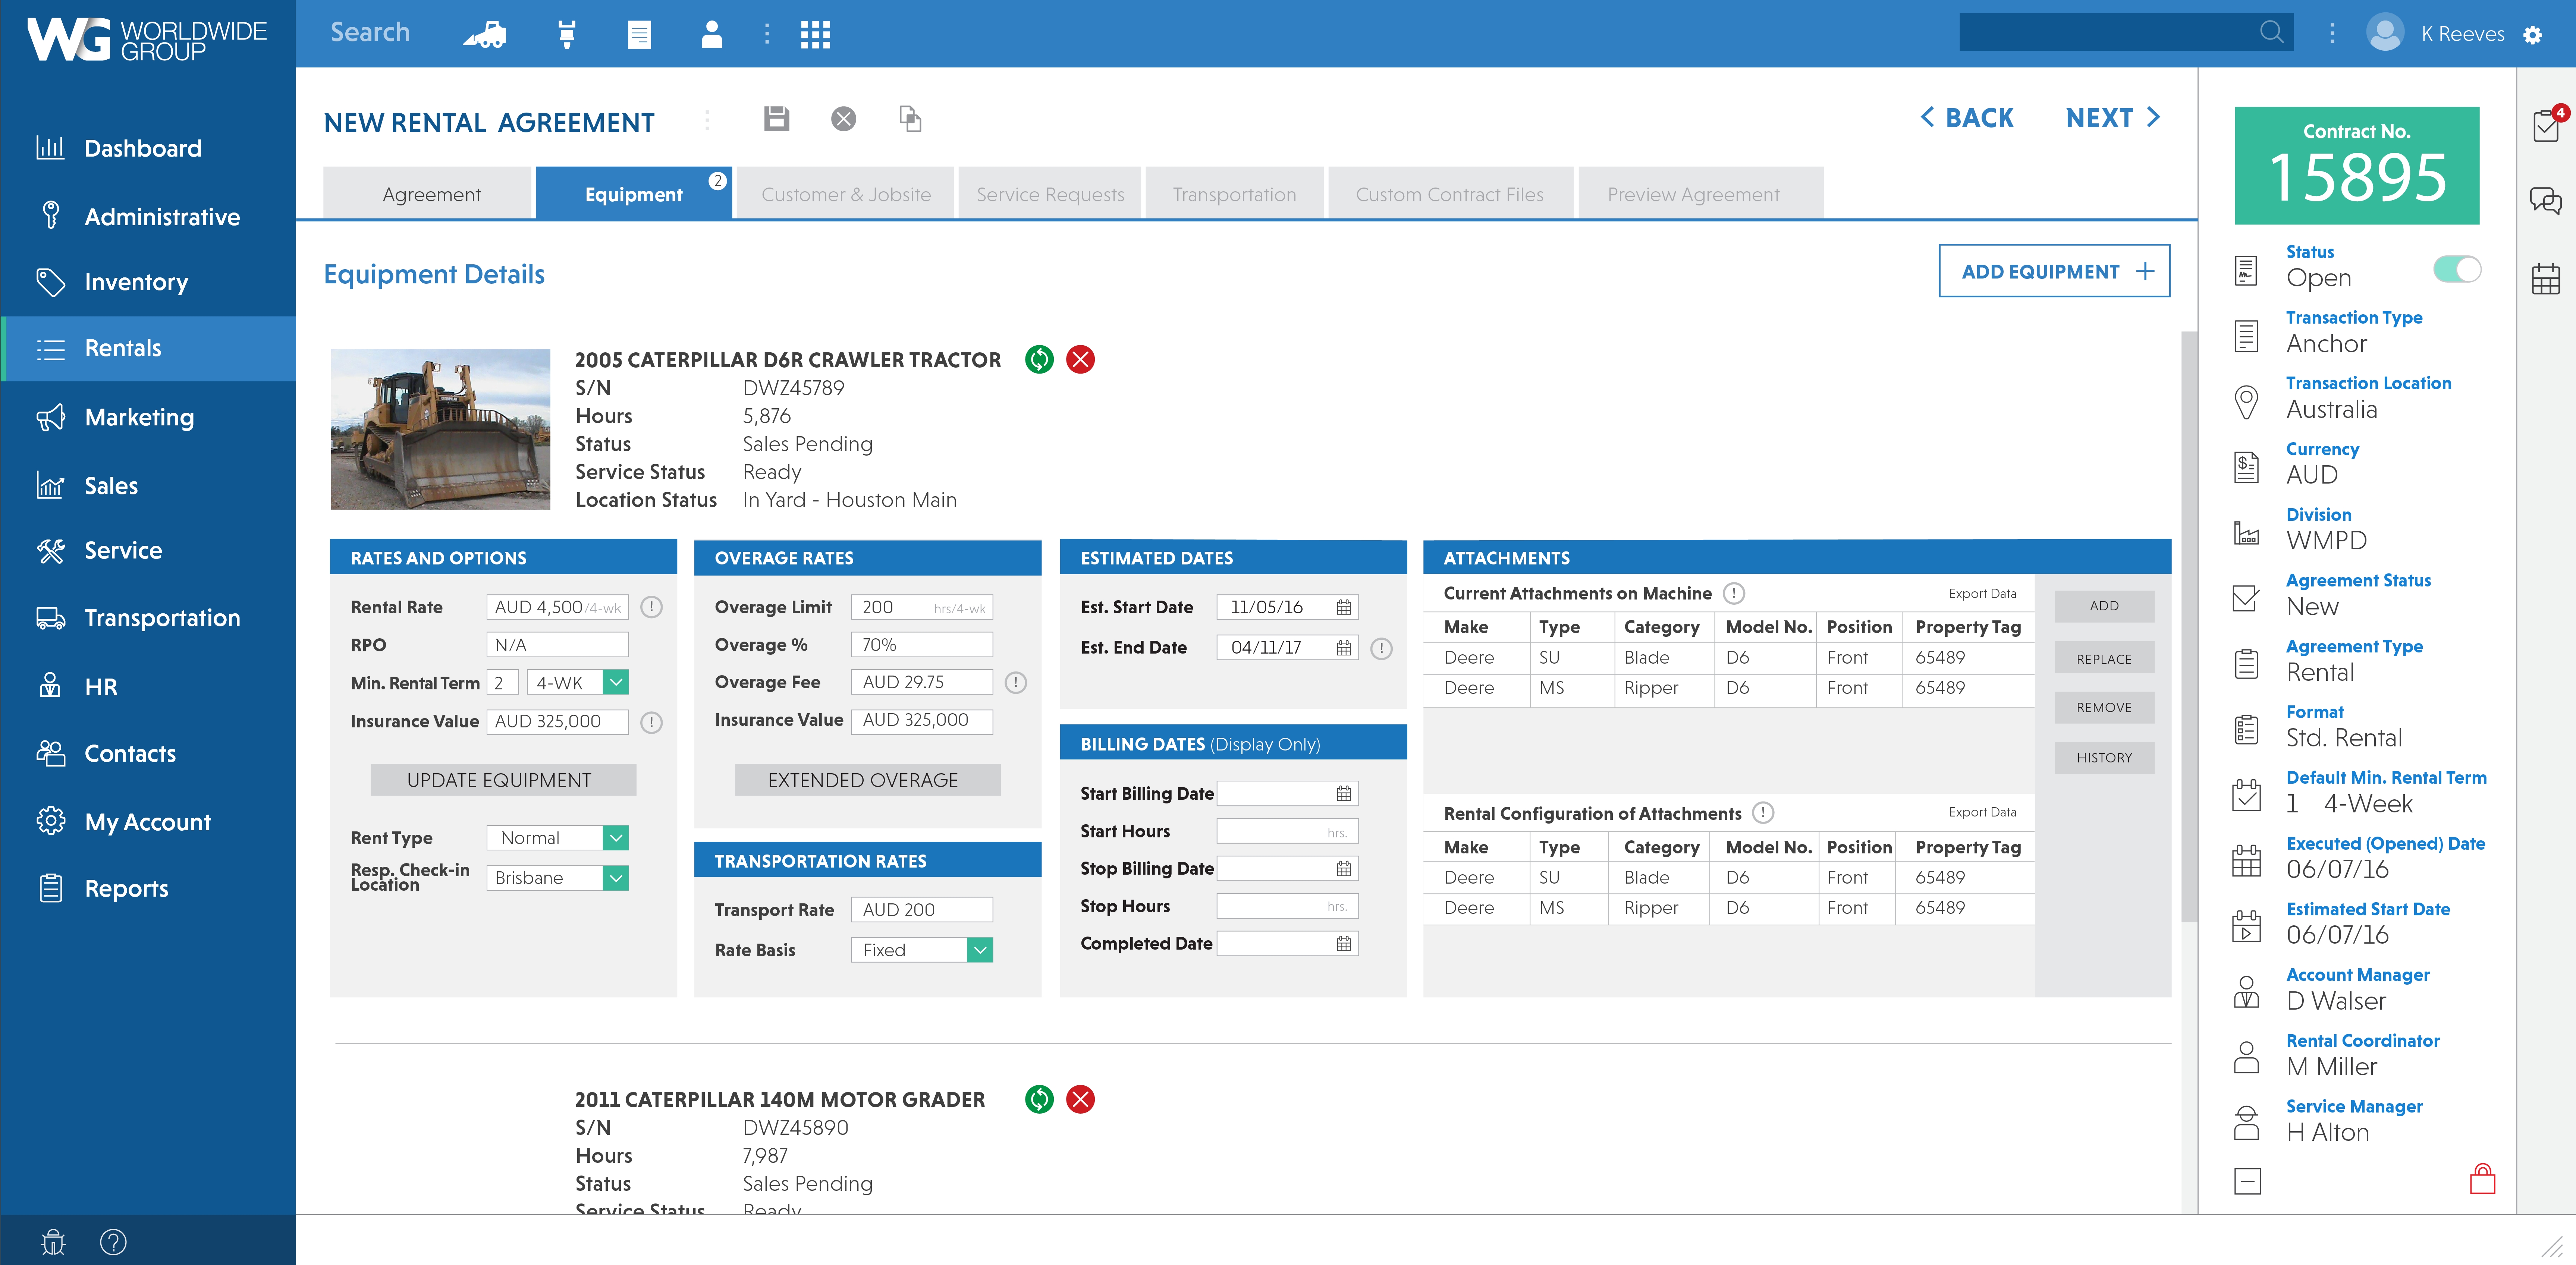
Task: Open calendar icon in right rail
Action: pos(2546,279)
